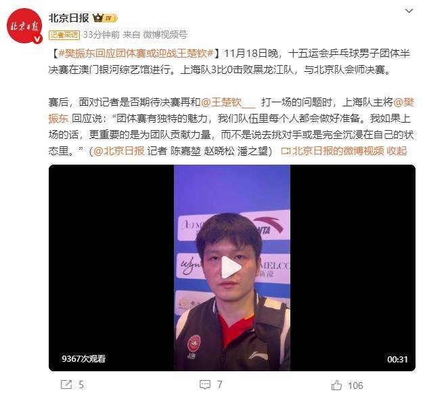Click the 记者采访 tag label
This screenshot has width=425, height=397.
coord(64,35)
